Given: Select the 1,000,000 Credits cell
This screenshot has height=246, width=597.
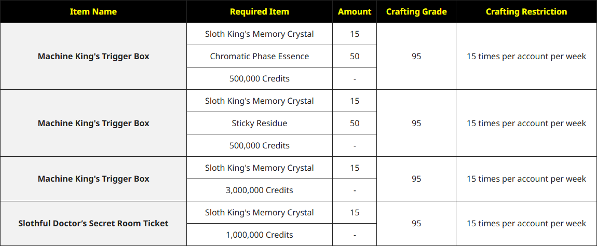Looking at the screenshot, I should 259,235.
